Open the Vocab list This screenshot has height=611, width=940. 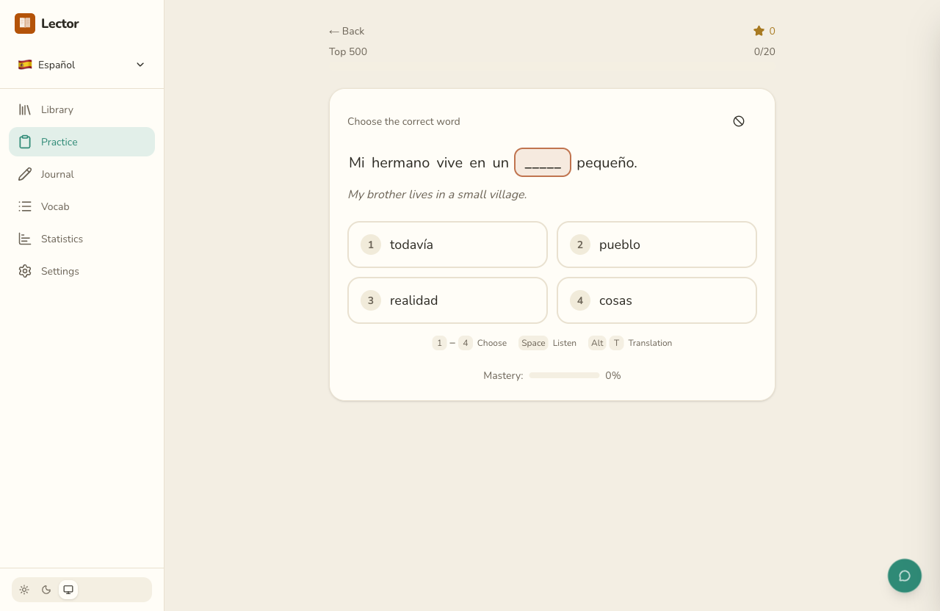[x=82, y=206]
